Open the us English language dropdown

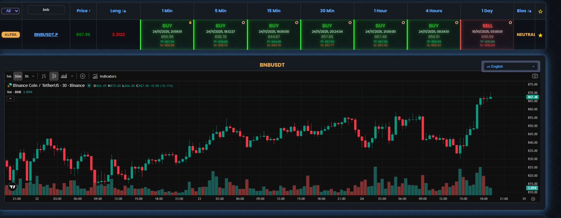click(511, 66)
